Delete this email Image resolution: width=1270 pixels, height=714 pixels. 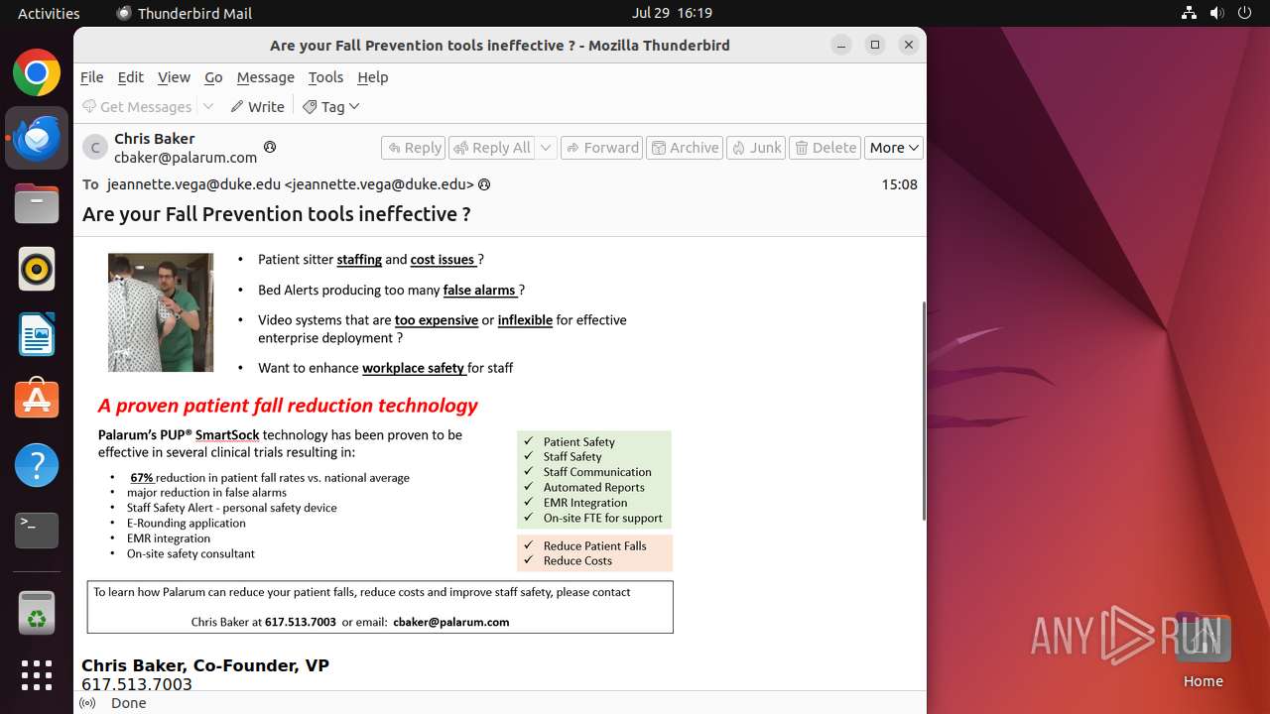point(825,148)
